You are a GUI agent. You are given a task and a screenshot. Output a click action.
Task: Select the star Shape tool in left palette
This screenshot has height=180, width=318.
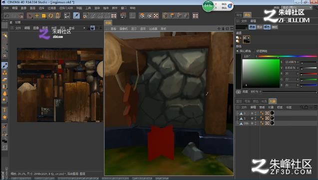pyautogui.click(x=4, y=117)
